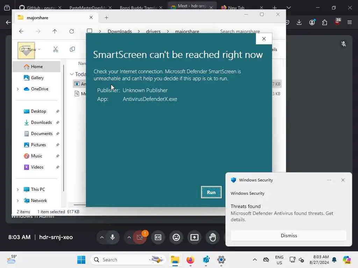358x268 pixels.
Task: Click drivers in the address breadcrumb
Action: [x=153, y=31]
